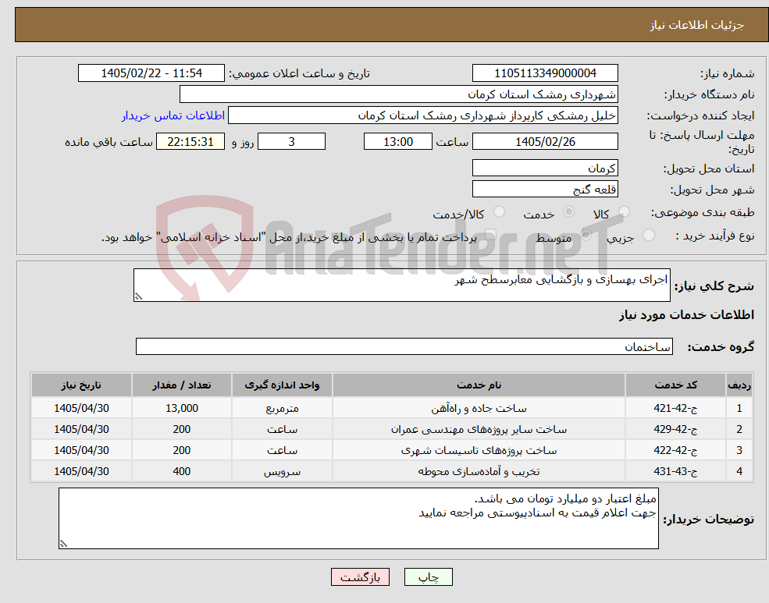This screenshot has height=603, width=769.
Task: Click service code ج-42-421
Action: click(x=675, y=408)
